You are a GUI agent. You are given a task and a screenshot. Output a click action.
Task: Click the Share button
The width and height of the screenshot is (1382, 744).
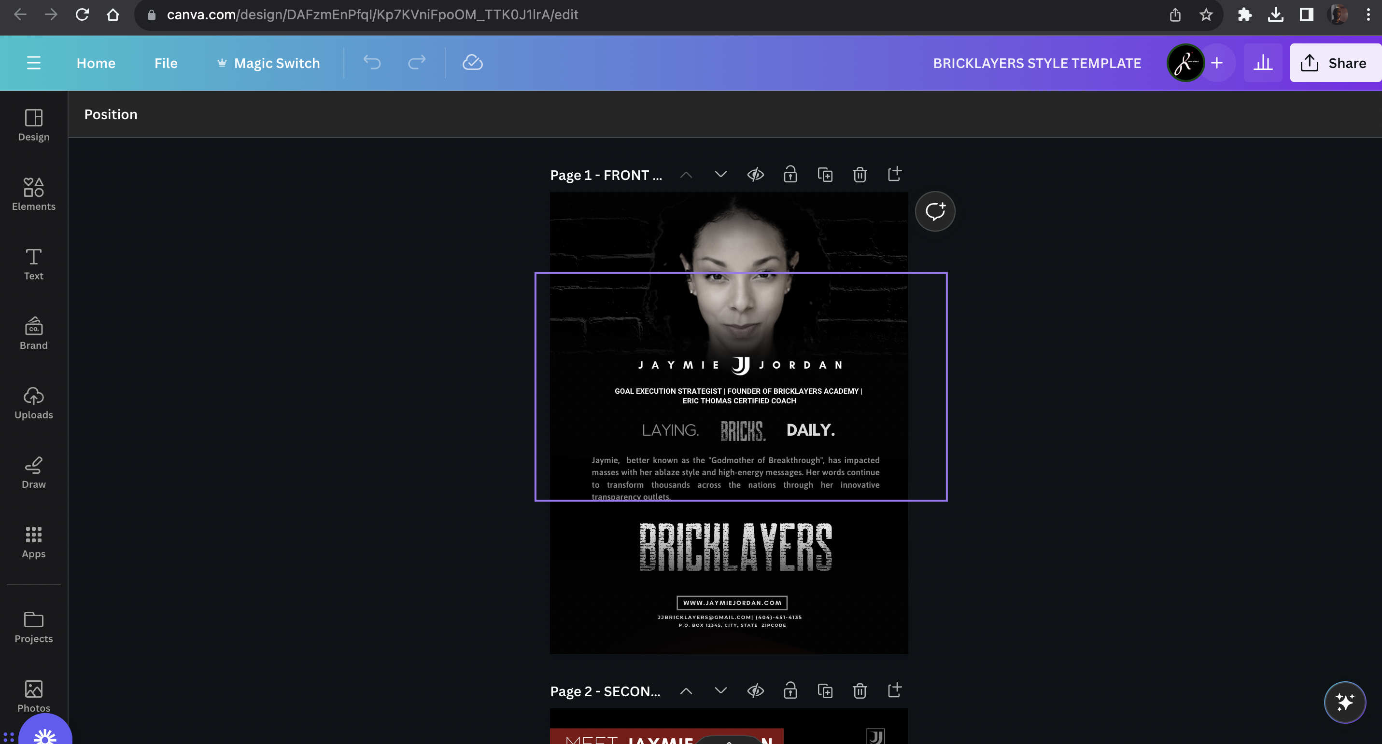coord(1334,63)
